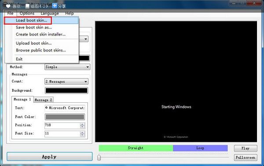Screen dimensions: 264x166
Task: Click the gallery group icon in overlay bar
Action: pyautogui.click(x=27, y=6)
